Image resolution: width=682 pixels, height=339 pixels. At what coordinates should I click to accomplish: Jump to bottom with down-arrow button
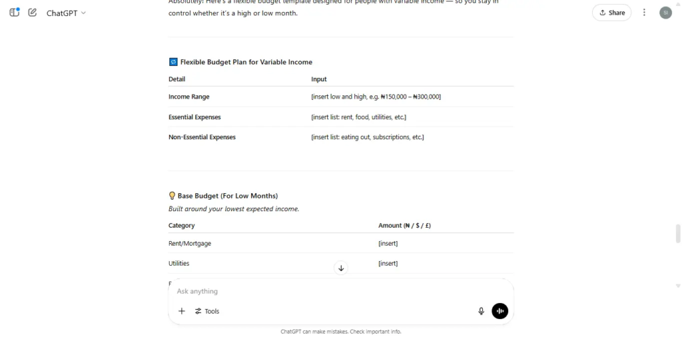341,268
